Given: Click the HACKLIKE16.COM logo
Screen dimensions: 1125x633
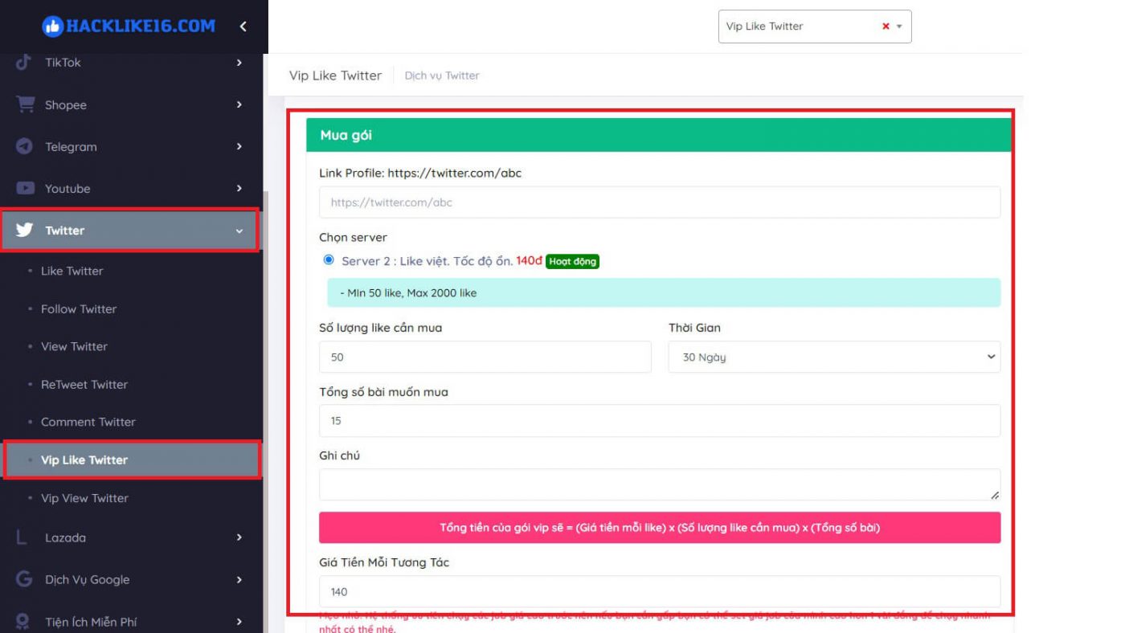Looking at the screenshot, I should coord(129,27).
